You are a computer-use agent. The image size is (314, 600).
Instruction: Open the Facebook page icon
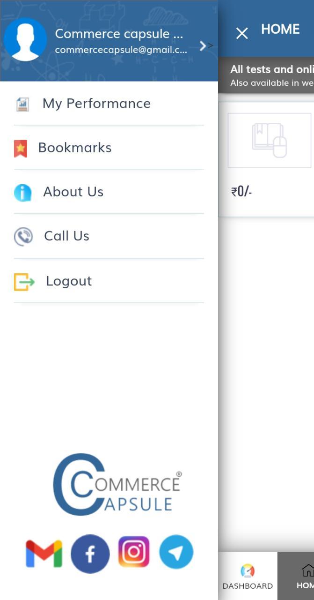coord(90,554)
